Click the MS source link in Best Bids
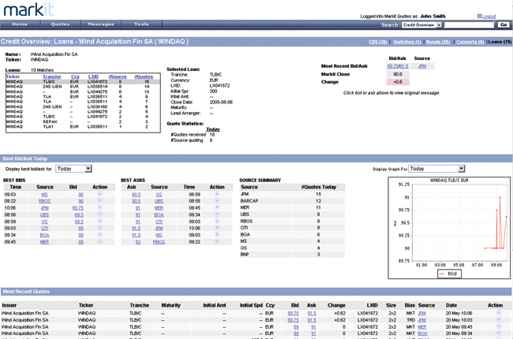Image resolution: width=513 pixels, height=339 pixels. 44,195
